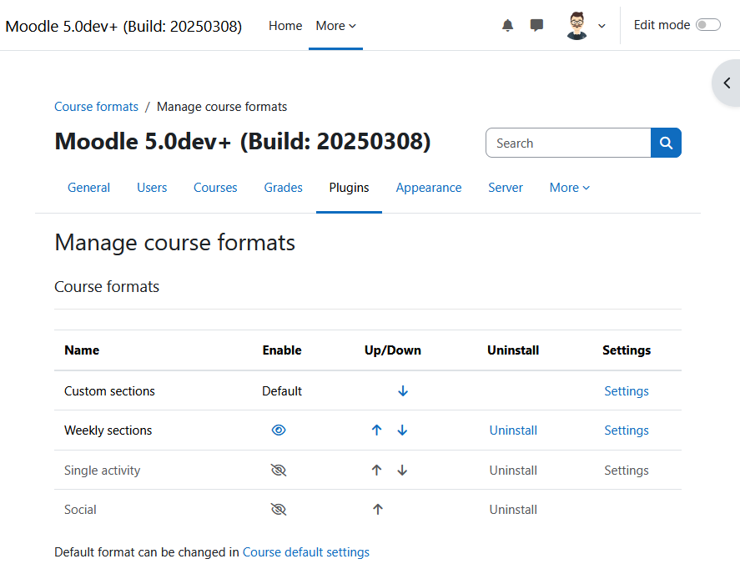Click the Name column header

point(82,350)
